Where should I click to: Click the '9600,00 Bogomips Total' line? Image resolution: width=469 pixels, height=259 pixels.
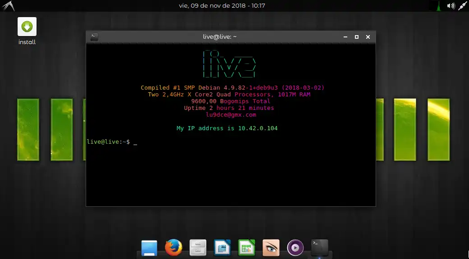click(x=230, y=101)
